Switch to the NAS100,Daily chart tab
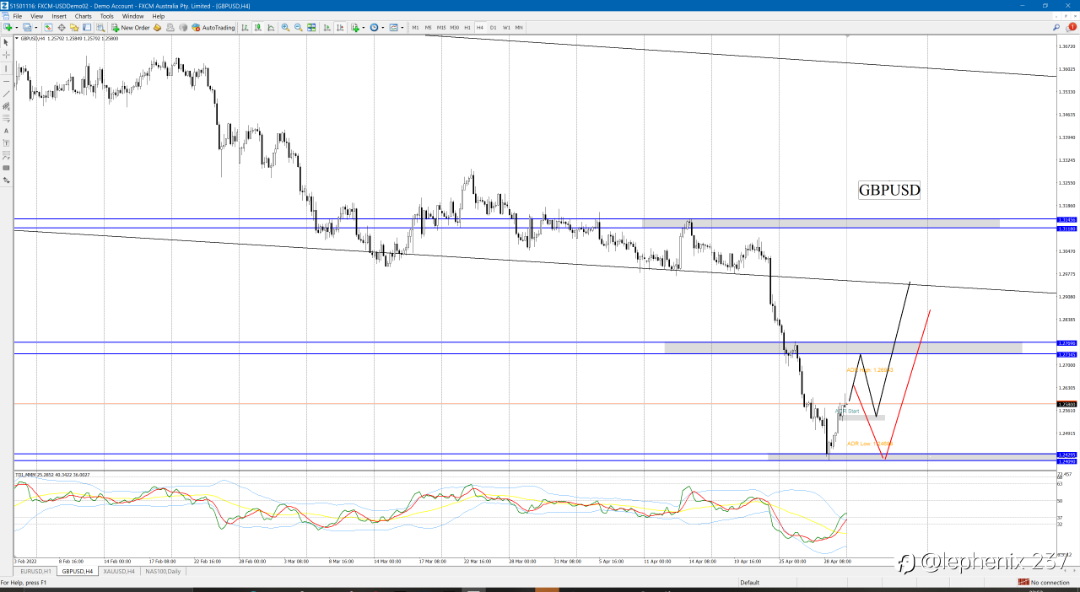1080x592 pixels. pyautogui.click(x=163, y=571)
